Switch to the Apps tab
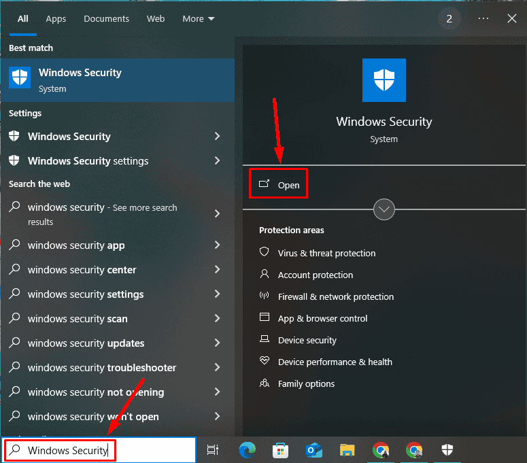 pos(56,19)
